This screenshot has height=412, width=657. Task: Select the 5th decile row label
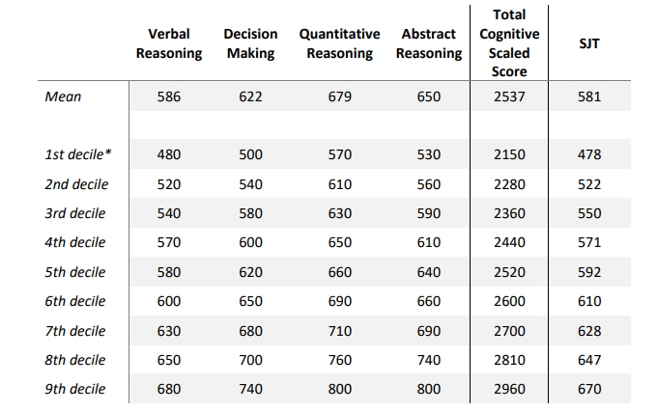pos(75,272)
